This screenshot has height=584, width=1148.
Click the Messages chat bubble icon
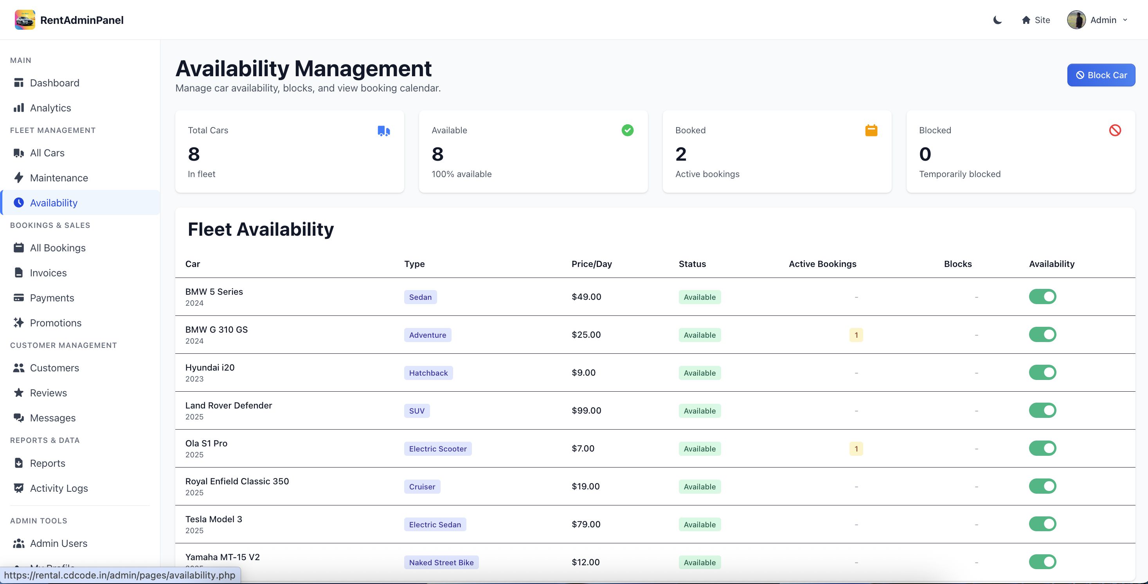click(19, 417)
